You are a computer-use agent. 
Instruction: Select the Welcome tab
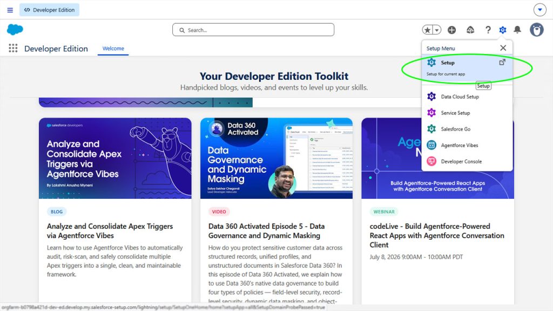click(x=113, y=48)
